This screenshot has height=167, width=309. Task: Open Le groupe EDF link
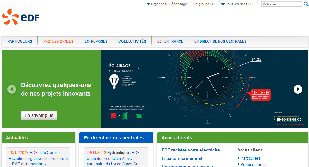pos(205,4)
